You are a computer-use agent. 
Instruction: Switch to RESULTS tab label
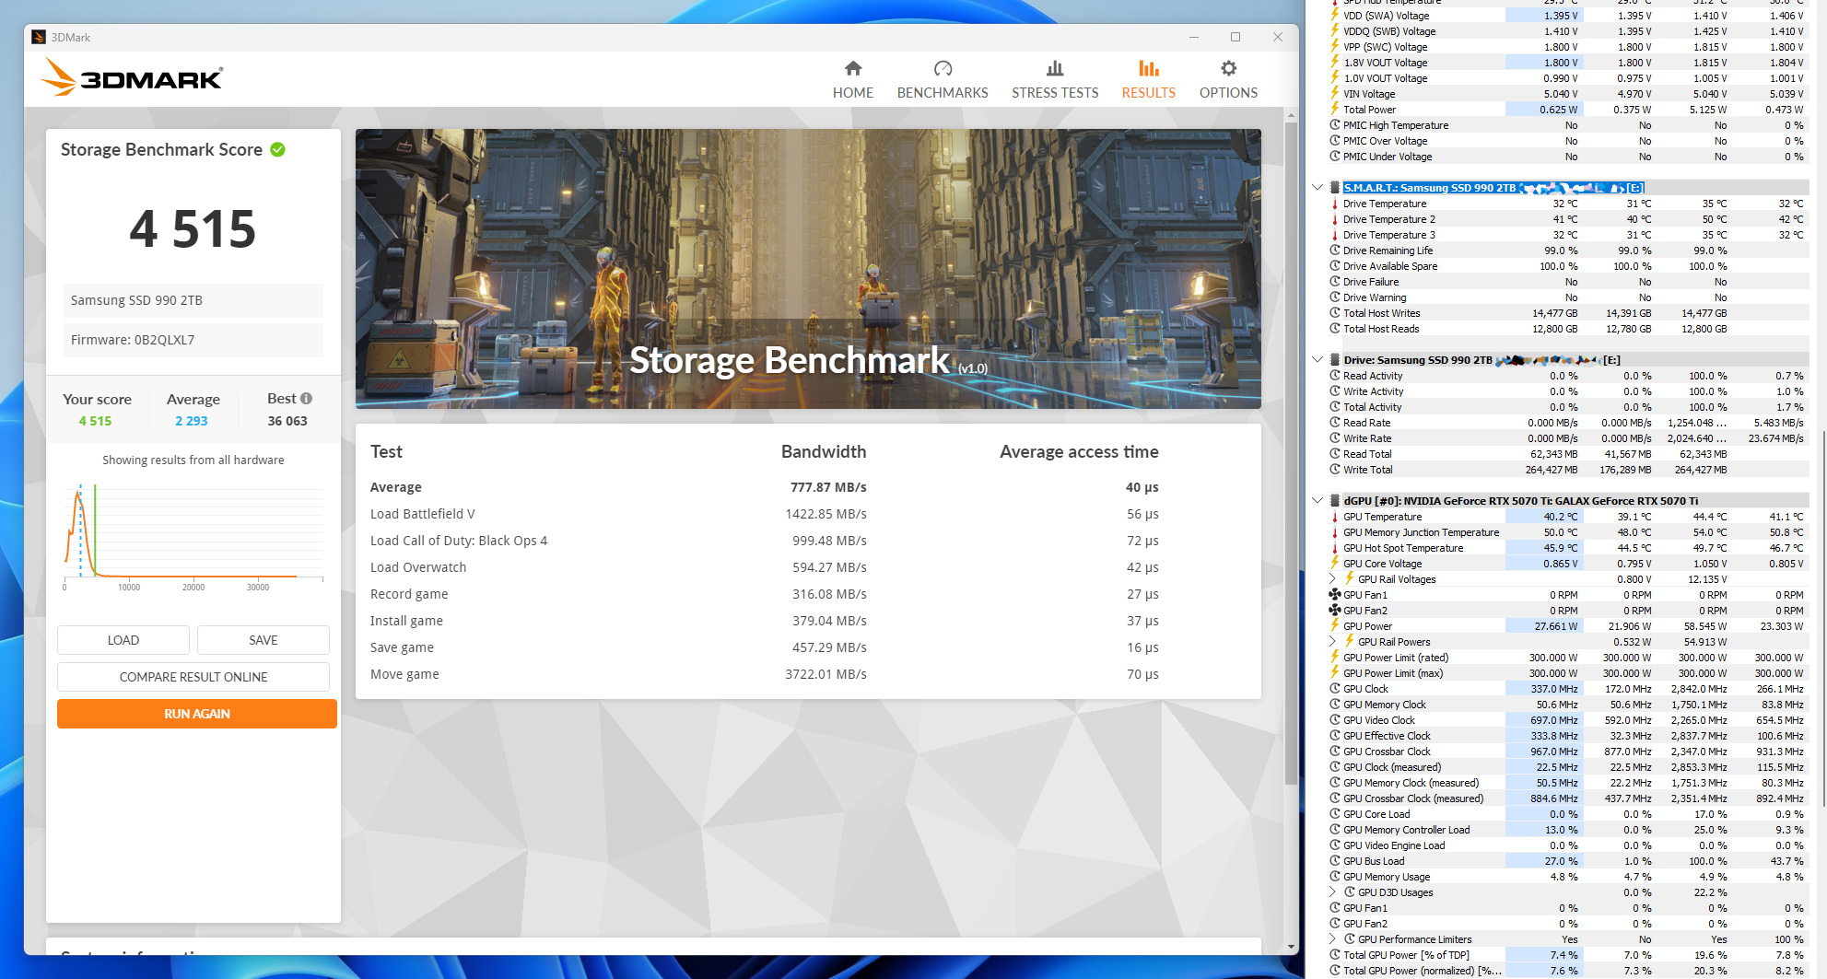point(1149,93)
